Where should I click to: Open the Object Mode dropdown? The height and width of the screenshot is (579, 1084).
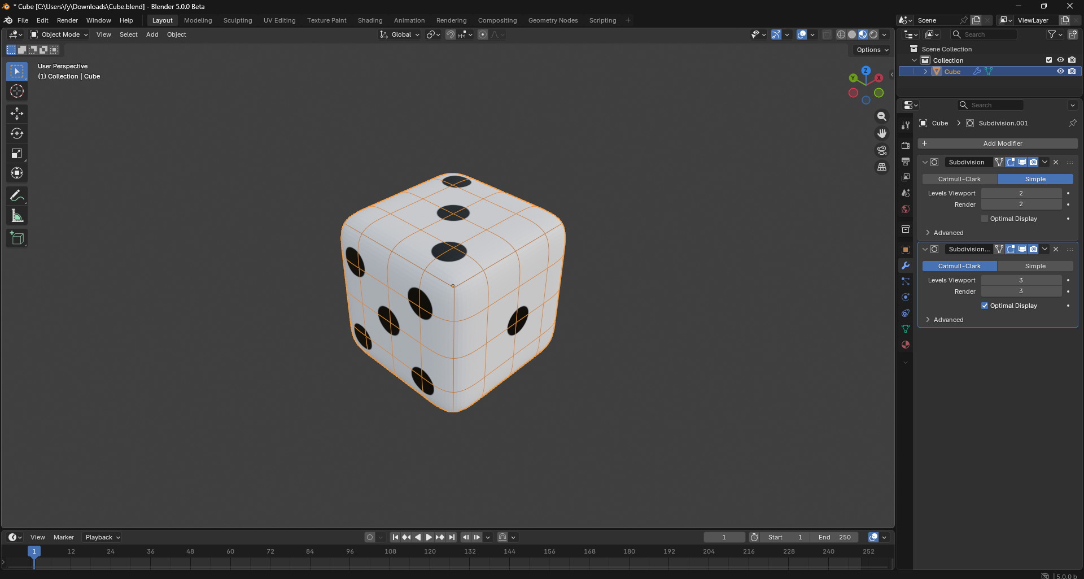coord(59,34)
